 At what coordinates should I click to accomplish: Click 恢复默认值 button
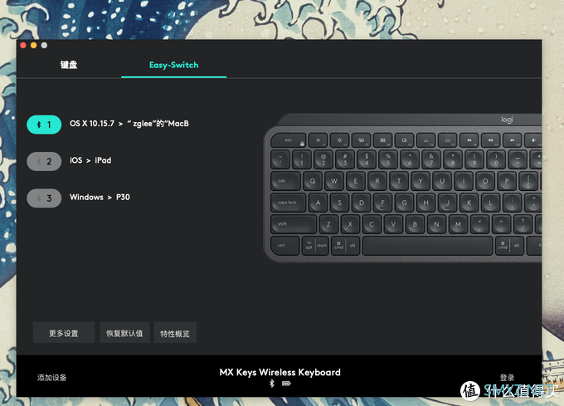point(124,333)
